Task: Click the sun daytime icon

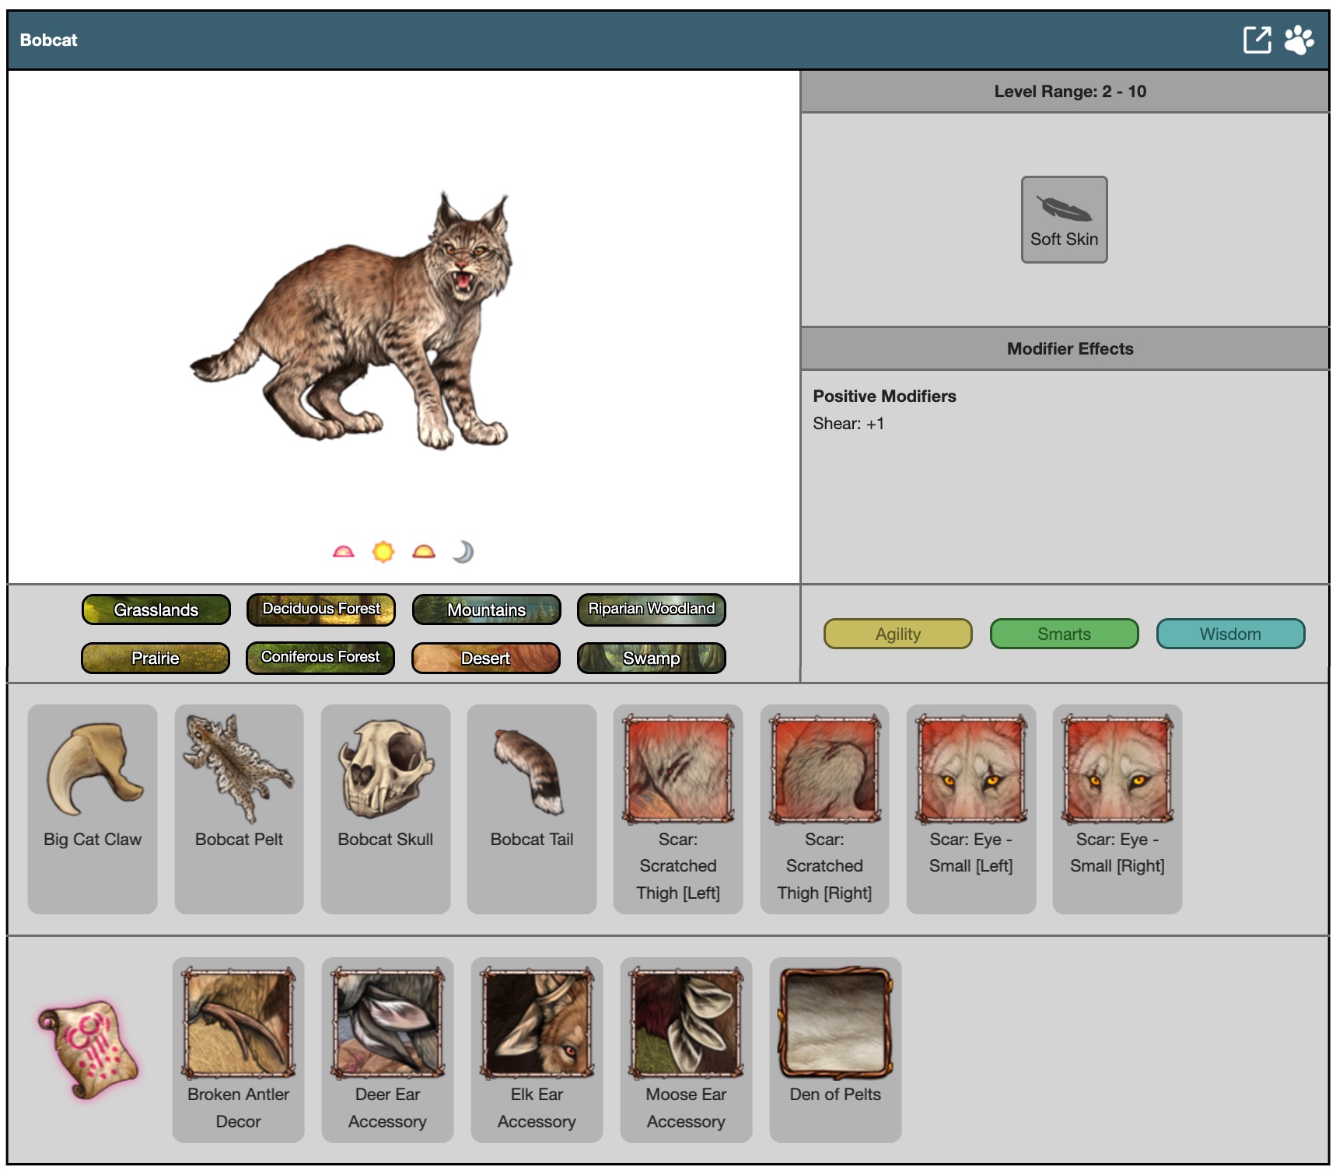Action: pyautogui.click(x=383, y=552)
